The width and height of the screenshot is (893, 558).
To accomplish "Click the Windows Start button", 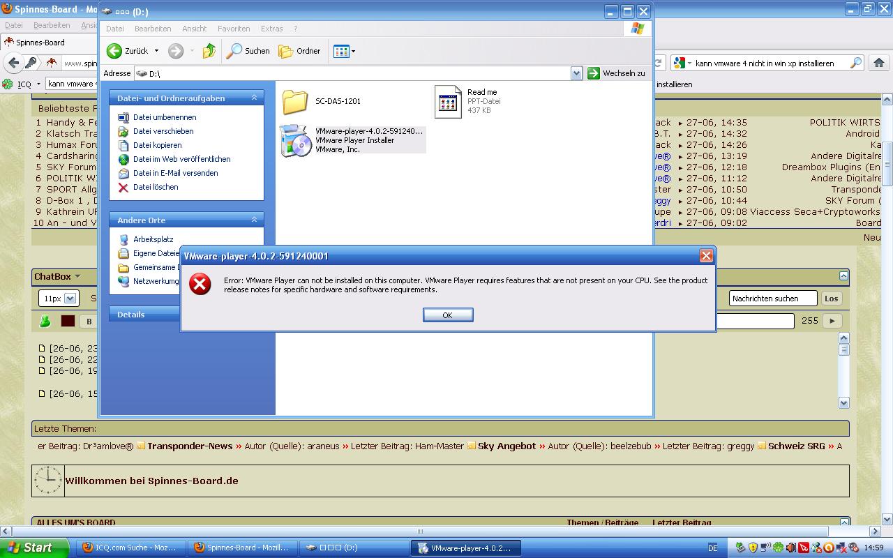I will pos(33,548).
